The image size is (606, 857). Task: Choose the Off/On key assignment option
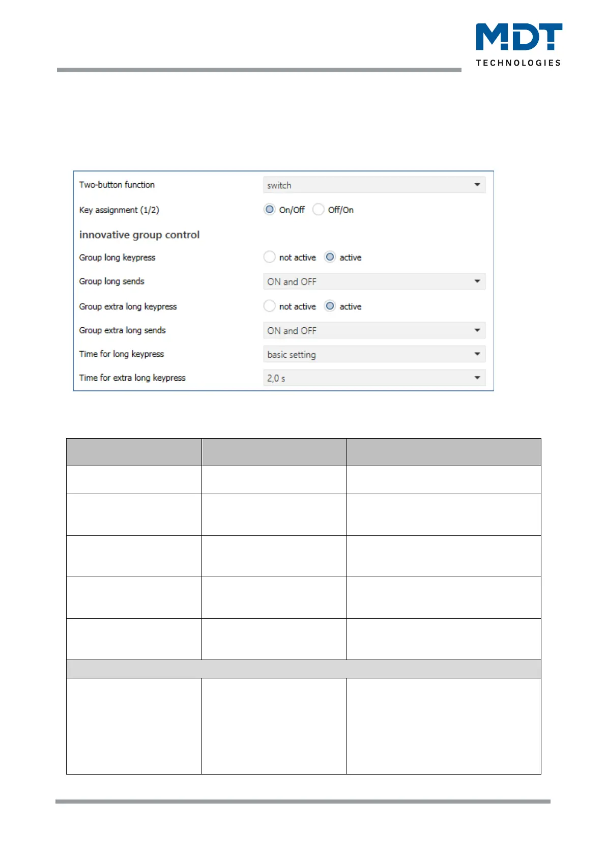[x=319, y=210]
